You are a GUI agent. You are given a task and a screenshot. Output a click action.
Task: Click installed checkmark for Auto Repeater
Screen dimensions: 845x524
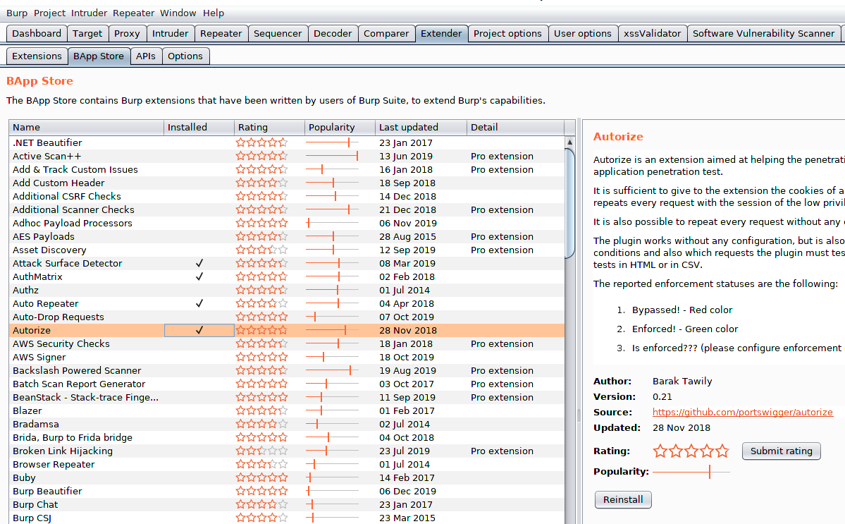pos(199,303)
